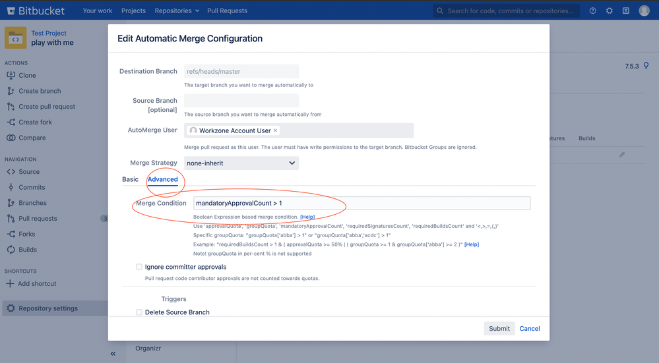Screen dimensions: 659x363
Task: Open the user profile avatar
Action: pyautogui.click(x=644, y=11)
